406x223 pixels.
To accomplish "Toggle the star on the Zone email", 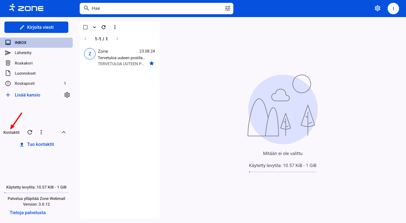I will 151,64.
